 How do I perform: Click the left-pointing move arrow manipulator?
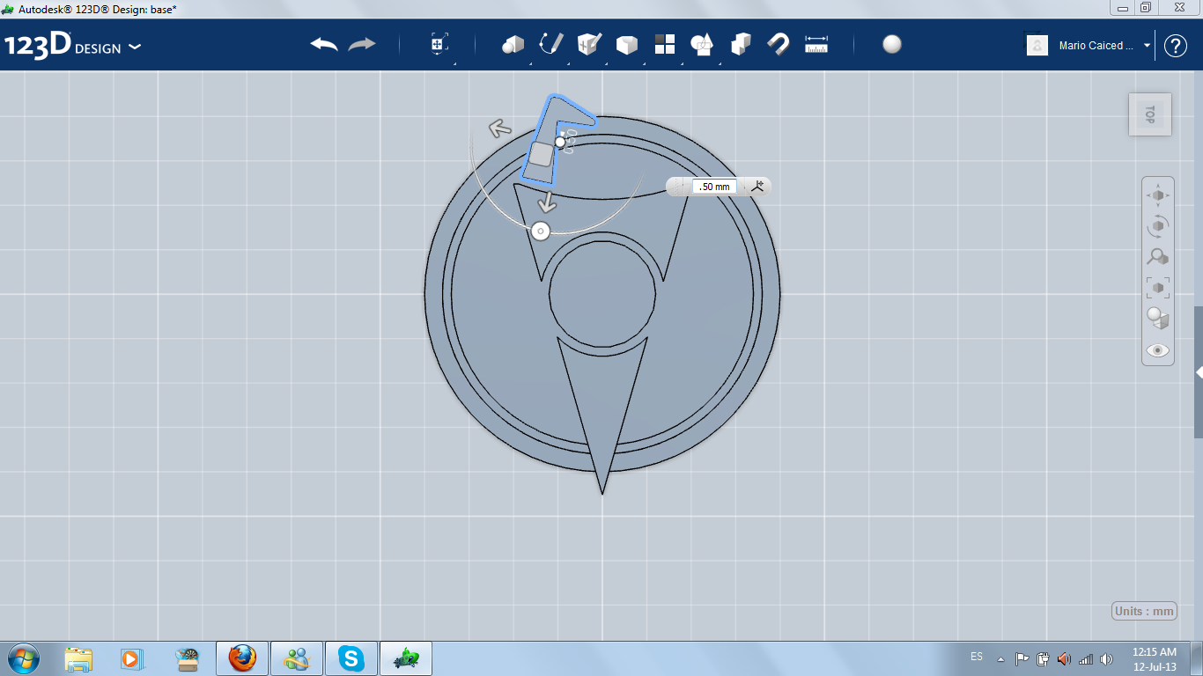point(500,129)
